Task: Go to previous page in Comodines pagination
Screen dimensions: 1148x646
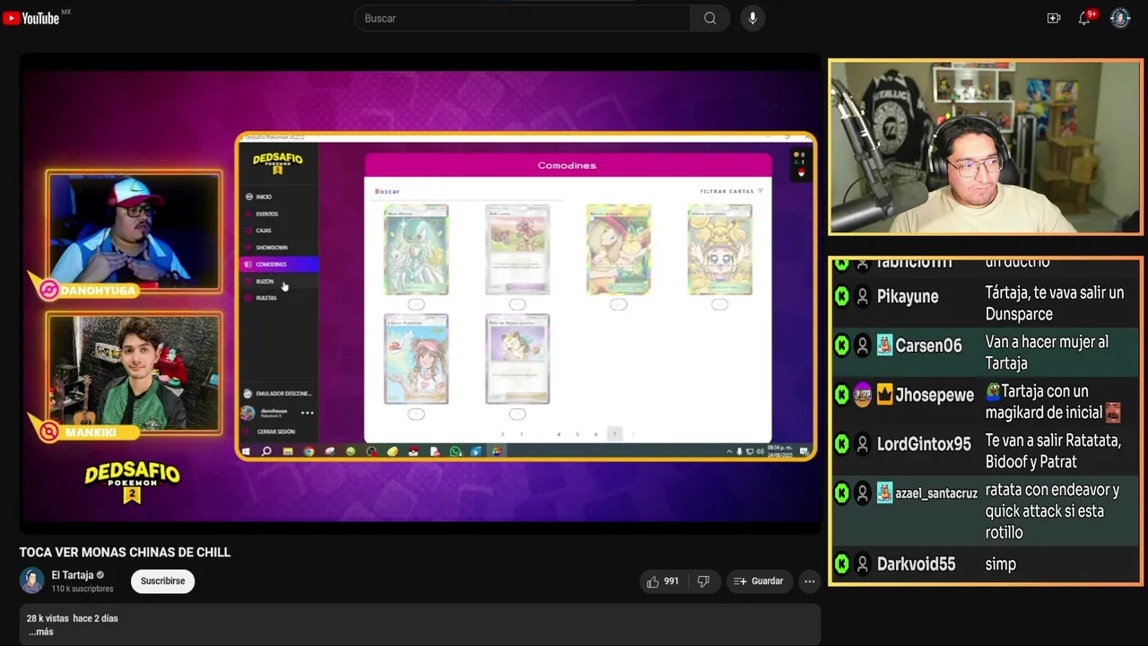Action: click(502, 434)
